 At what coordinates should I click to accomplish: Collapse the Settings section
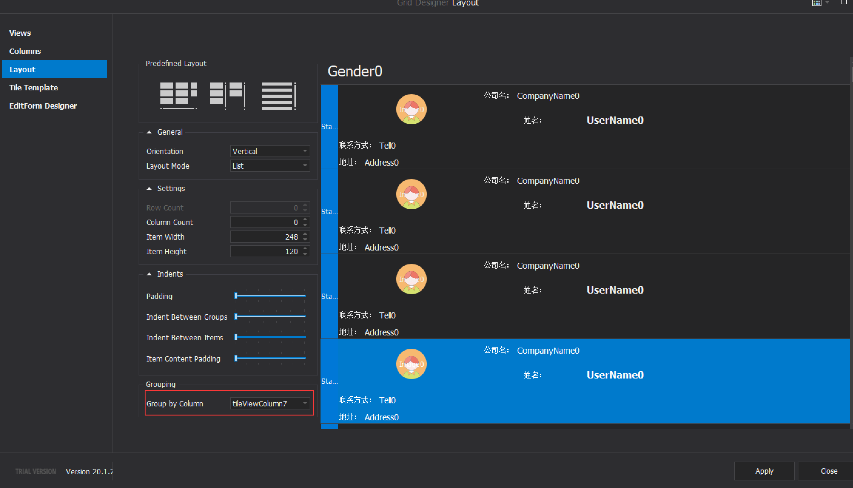[149, 188]
